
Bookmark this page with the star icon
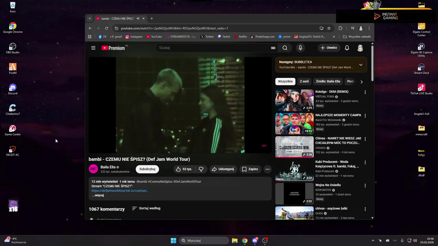(329, 28)
